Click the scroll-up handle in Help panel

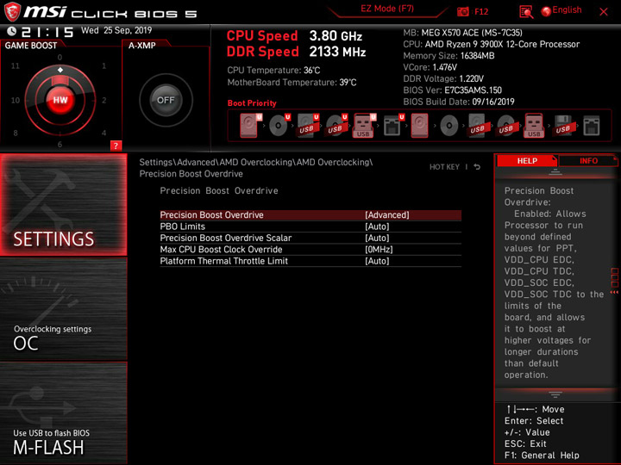click(x=555, y=172)
